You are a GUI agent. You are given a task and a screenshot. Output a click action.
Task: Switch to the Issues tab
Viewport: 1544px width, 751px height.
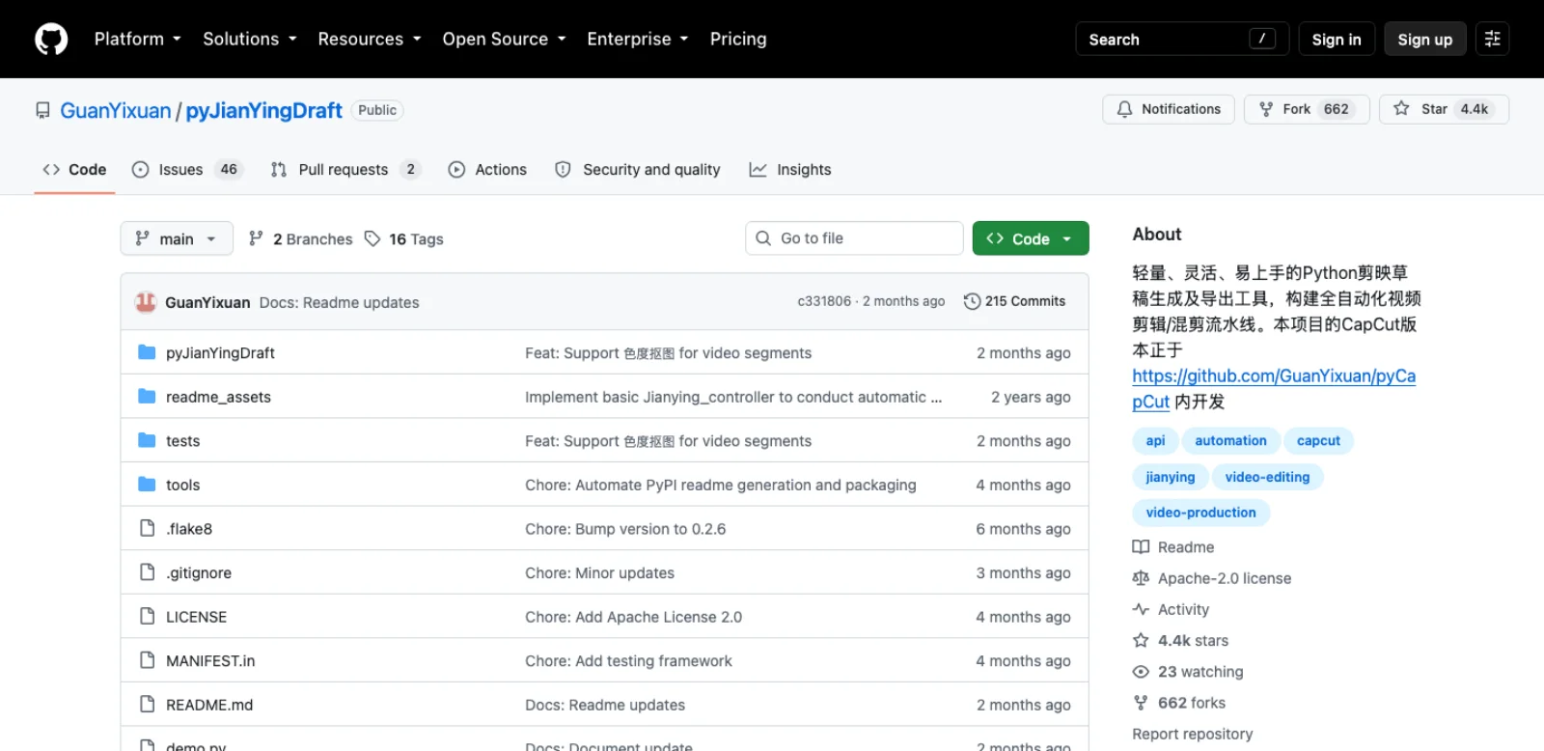pos(187,170)
